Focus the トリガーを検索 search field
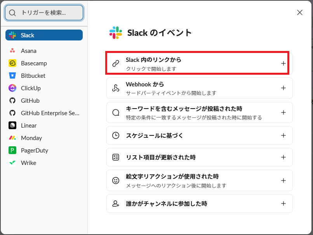 click(44, 13)
